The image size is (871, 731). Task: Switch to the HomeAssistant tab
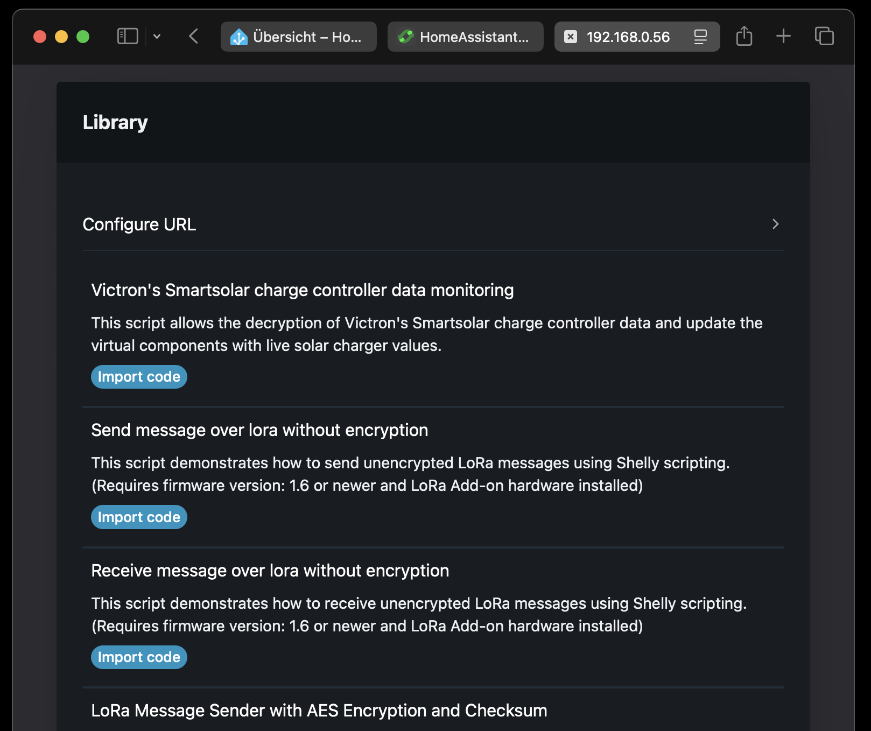(x=465, y=37)
